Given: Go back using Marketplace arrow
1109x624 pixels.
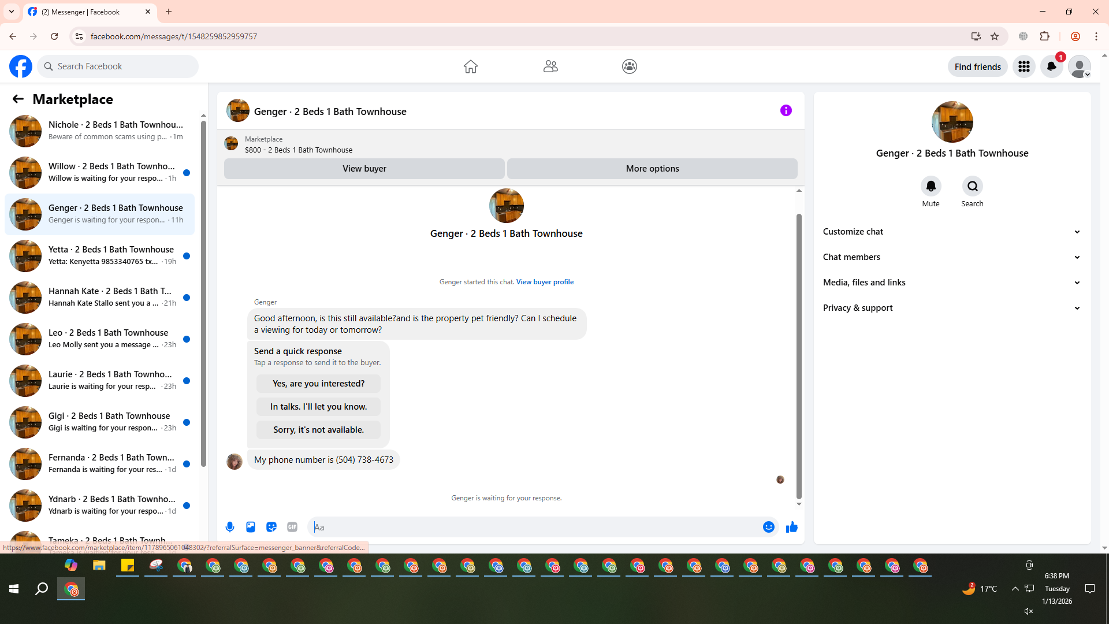Looking at the screenshot, I should [x=18, y=99].
